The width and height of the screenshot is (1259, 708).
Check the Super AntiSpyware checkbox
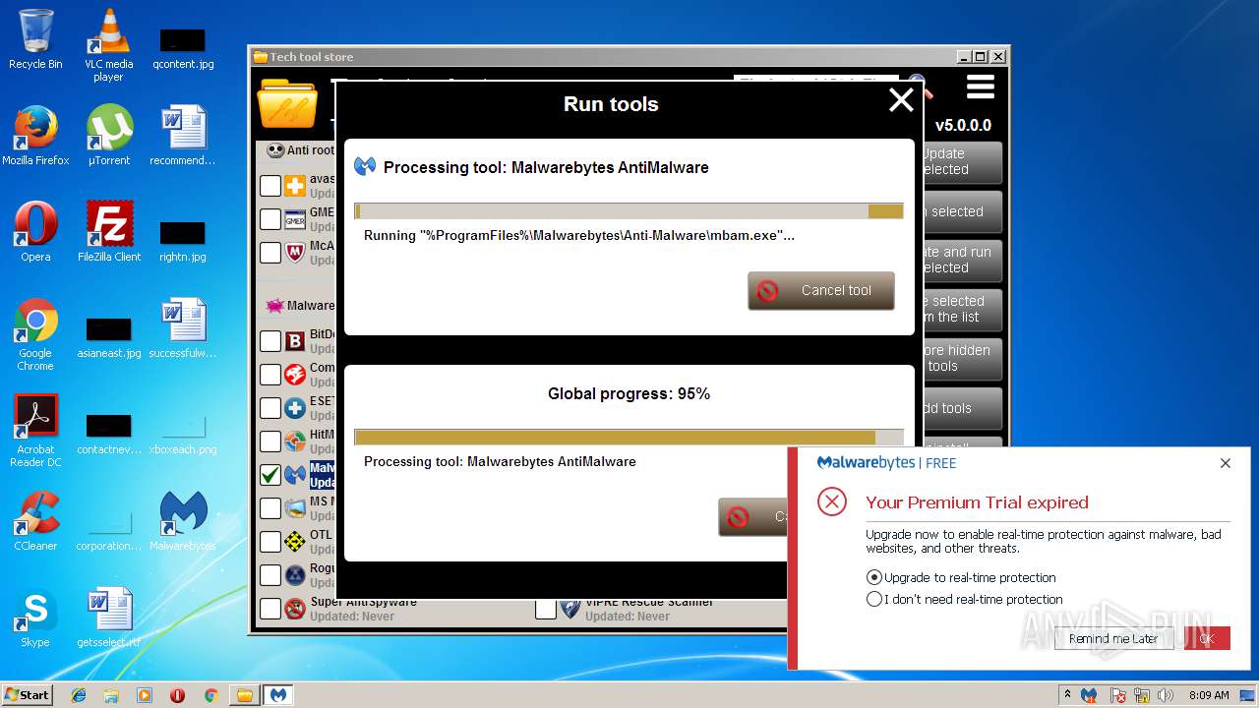coord(270,609)
